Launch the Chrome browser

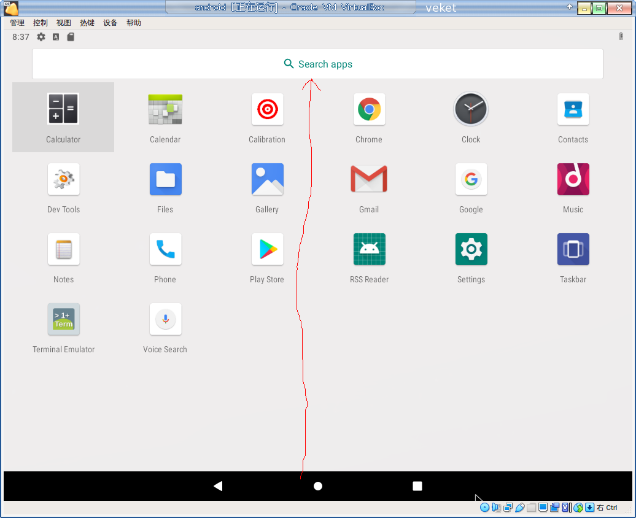click(369, 117)
